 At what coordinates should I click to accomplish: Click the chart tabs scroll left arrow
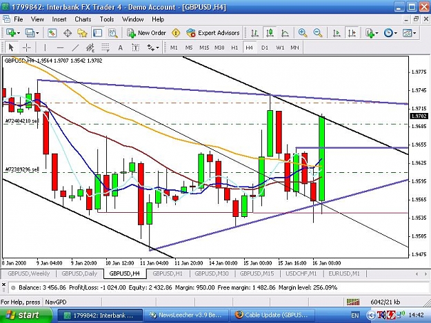417,274
